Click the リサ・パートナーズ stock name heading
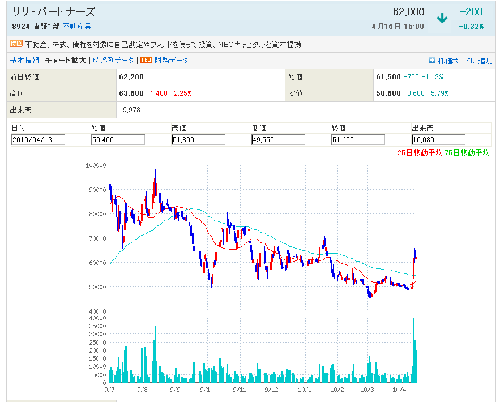The height and width of the screenshot is (402, 500). (54, 12)
